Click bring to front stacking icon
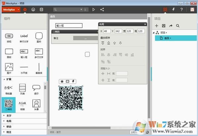Screen dimensions: 198x136 103,43
